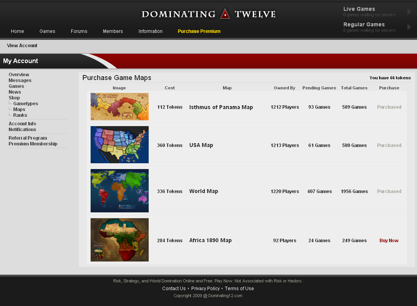The height and width of the screenshot is (306, 417).
Task: Open Account Info in the sidebar
Action: 22,124
